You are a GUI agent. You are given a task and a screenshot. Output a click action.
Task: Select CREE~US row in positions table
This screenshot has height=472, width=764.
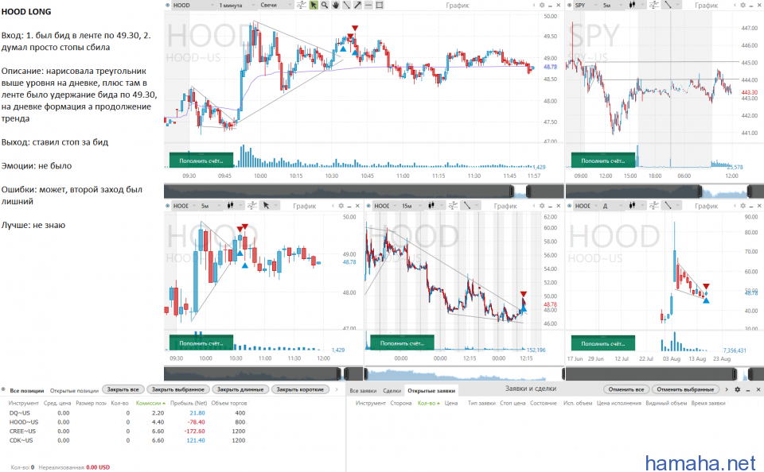coord(127,431)
